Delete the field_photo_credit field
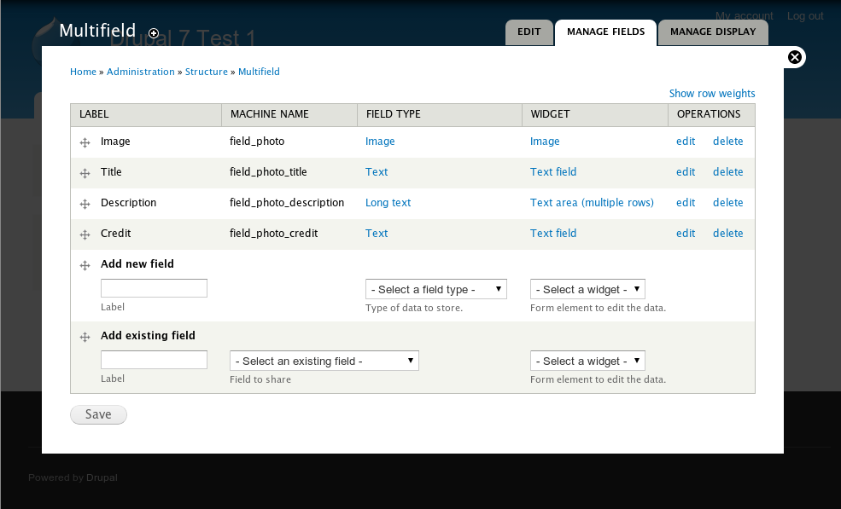This screenshot has width=841, height=509. [727, 233]
